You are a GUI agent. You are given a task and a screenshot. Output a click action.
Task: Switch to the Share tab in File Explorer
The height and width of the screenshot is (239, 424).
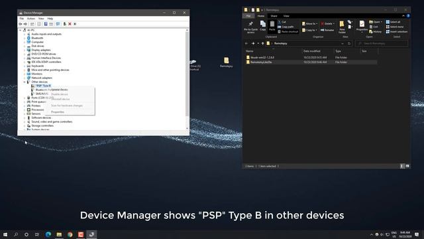[x=274, y=16]
